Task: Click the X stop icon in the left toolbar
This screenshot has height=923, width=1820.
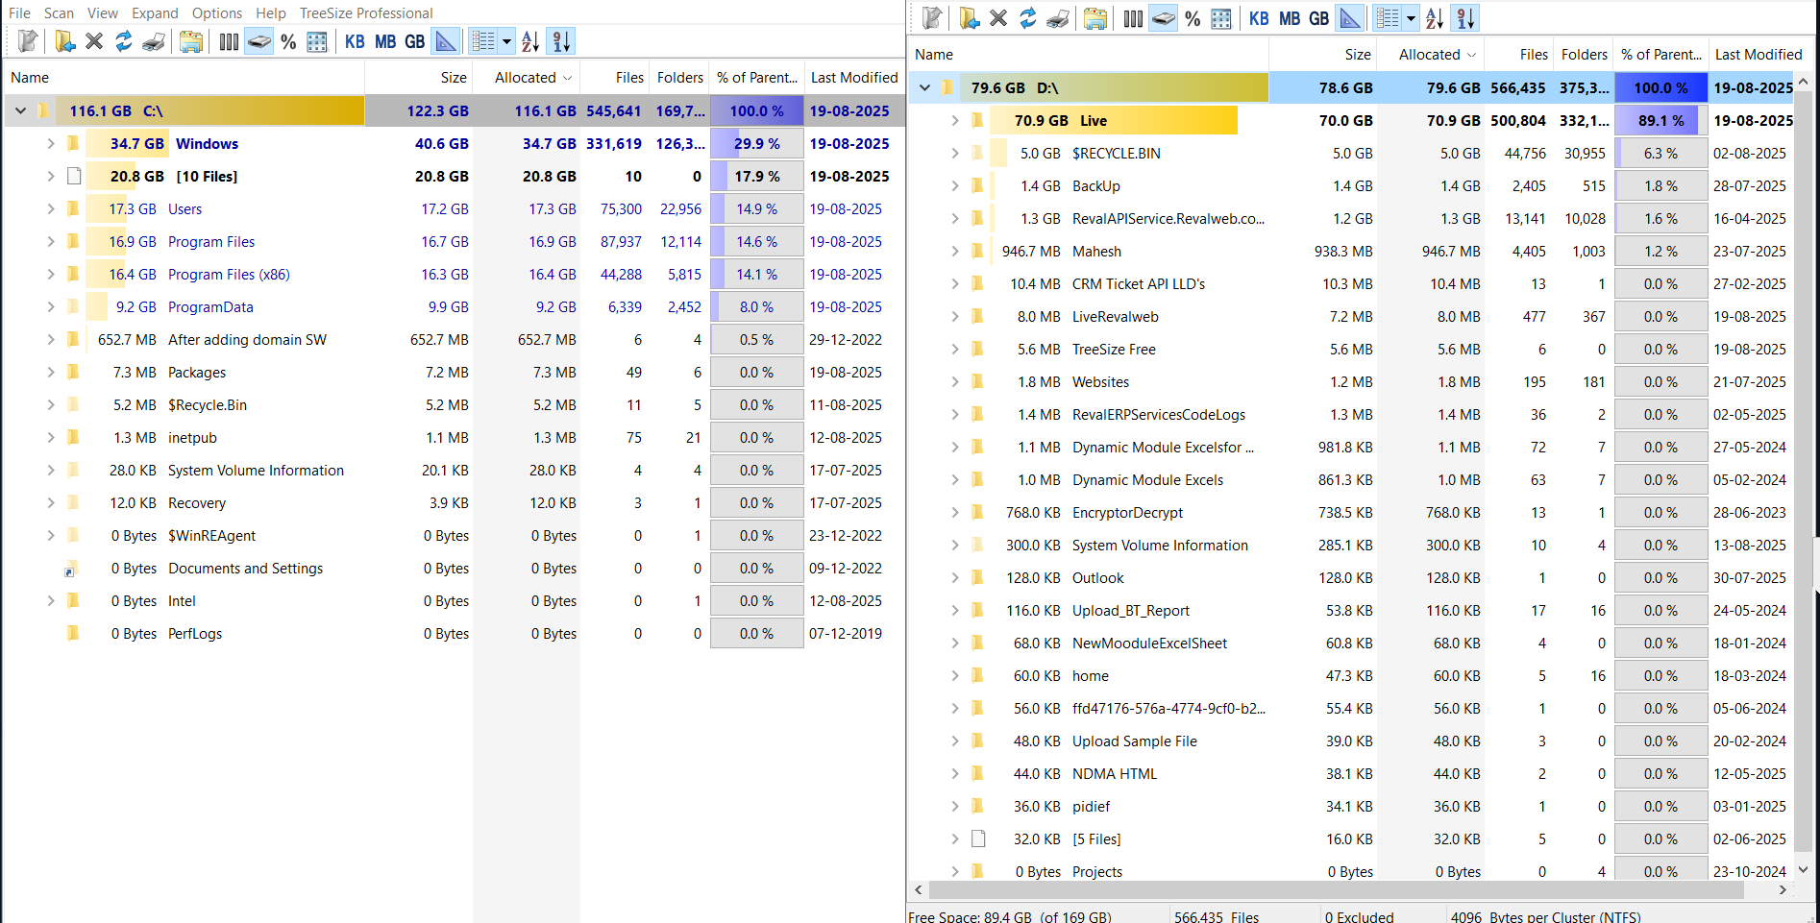Action: (94, 41)
